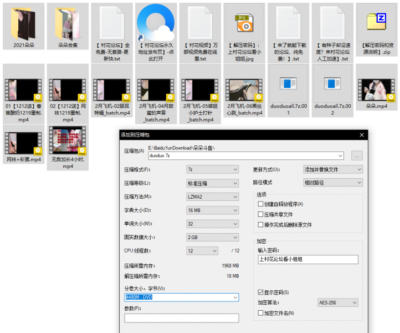Click the 参数 input field
The height and width of the screenshot is (333, 400).
pos(182,318)
